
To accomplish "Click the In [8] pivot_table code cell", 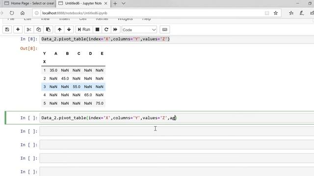I will (177, 39).
